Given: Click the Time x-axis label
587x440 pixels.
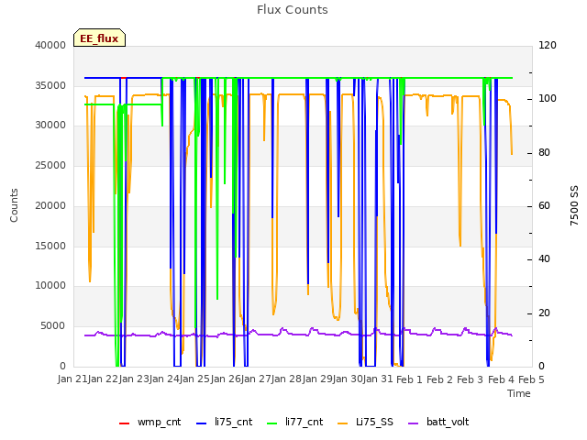Looking at the screenshot, I should point(519,393).
